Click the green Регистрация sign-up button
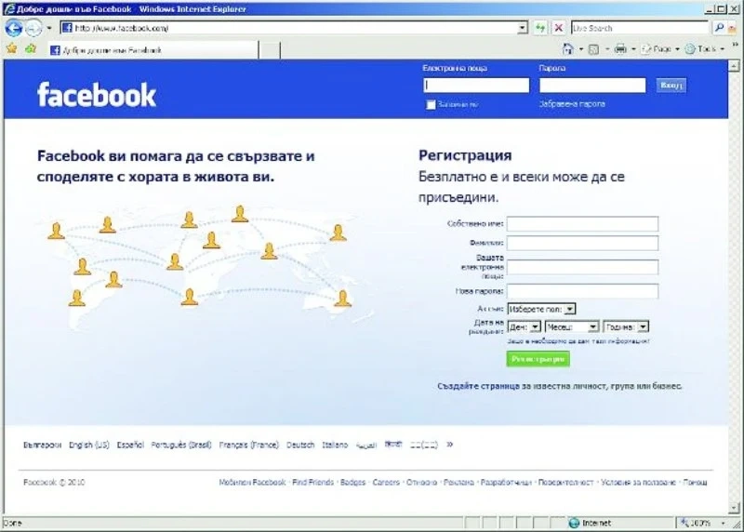The width and height of the screenshot is (744, 532). 538,359
